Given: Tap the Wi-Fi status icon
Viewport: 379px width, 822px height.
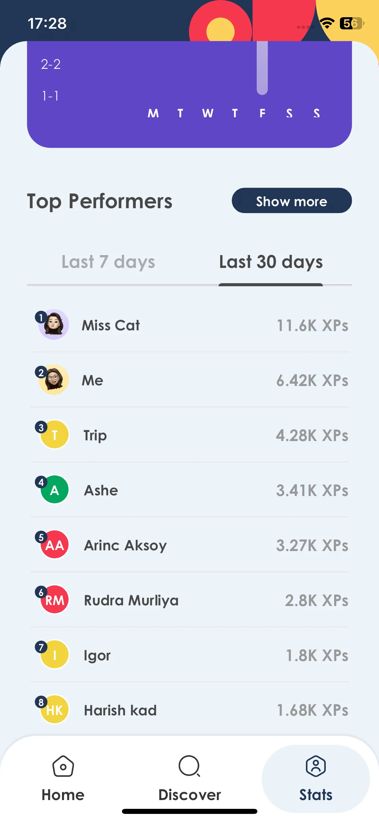Looking at the screenshot, I should (327, 23).
